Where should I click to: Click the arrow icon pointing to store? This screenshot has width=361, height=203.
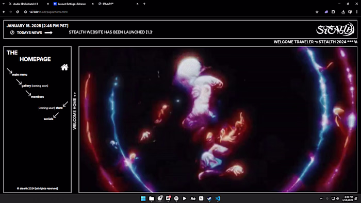click(65, 104)
